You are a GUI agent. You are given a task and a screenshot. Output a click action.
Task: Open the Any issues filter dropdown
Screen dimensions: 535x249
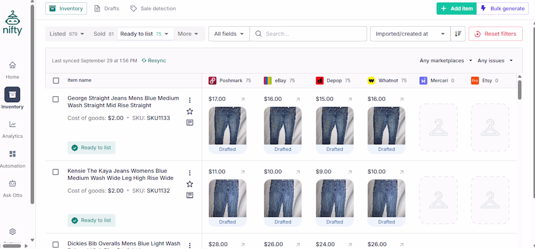tap(495, 60)
